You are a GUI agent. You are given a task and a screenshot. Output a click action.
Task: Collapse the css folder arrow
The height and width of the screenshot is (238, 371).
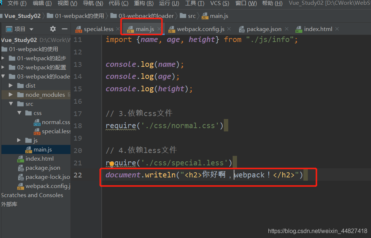click(x=19, y=113)
